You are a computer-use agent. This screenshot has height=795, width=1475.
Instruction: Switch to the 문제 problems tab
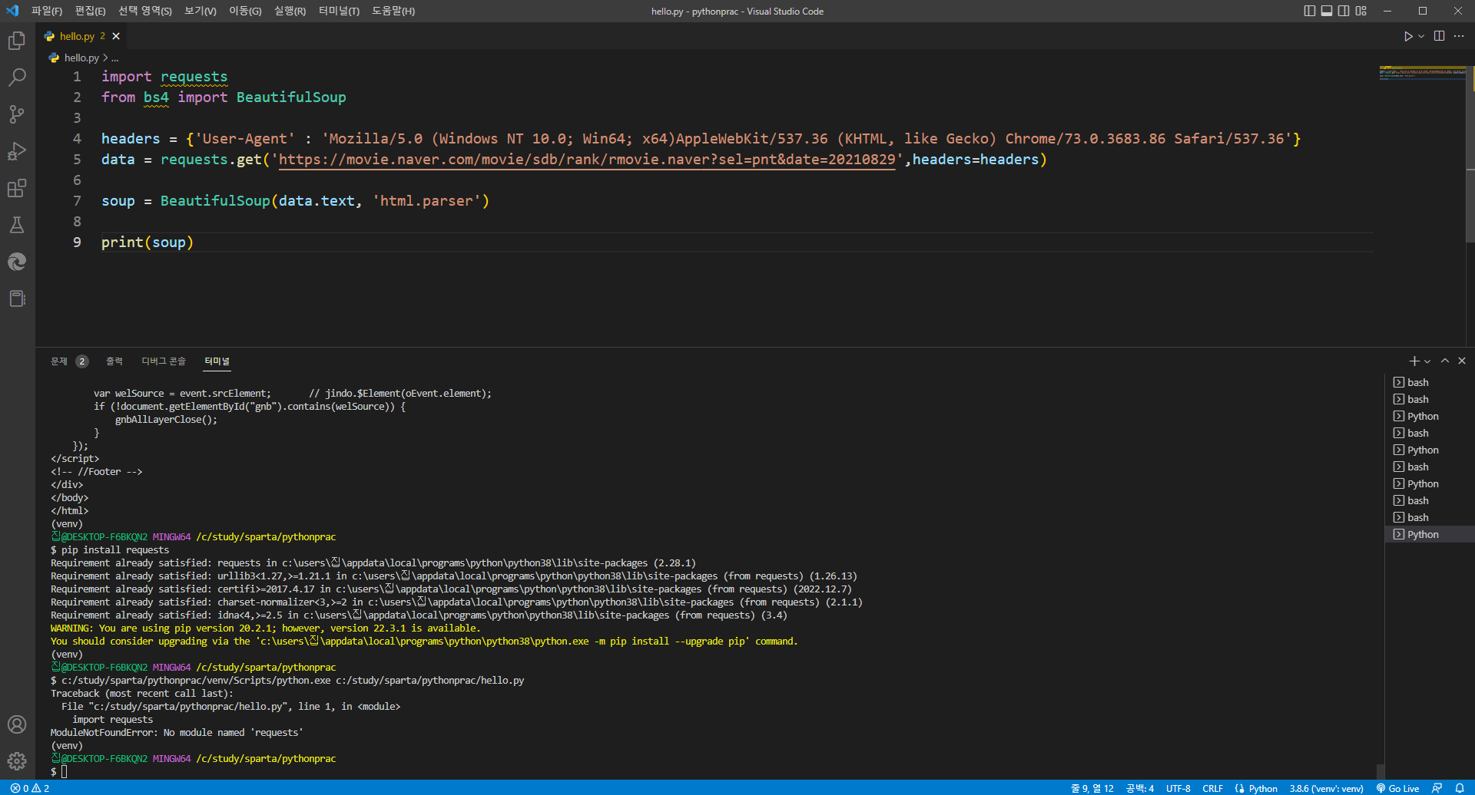pos(69,361)
